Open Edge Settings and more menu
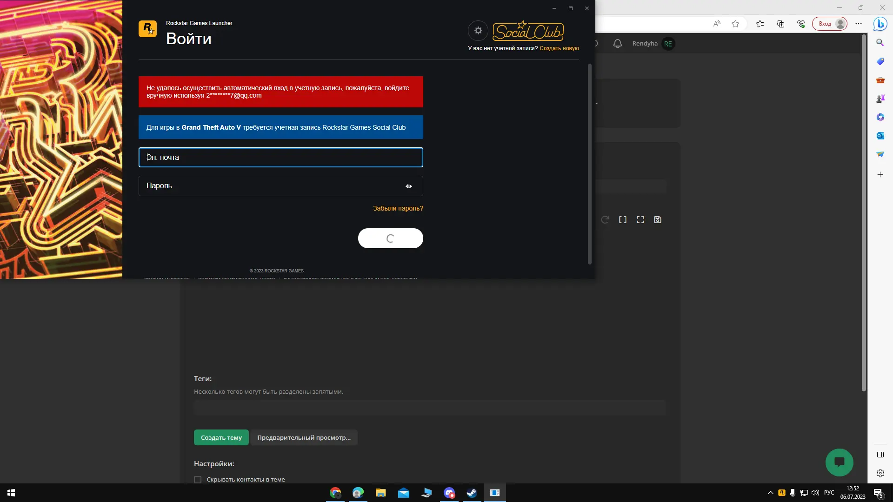The width and height of the screenshot is (893, 502). (x=859, y=24)
